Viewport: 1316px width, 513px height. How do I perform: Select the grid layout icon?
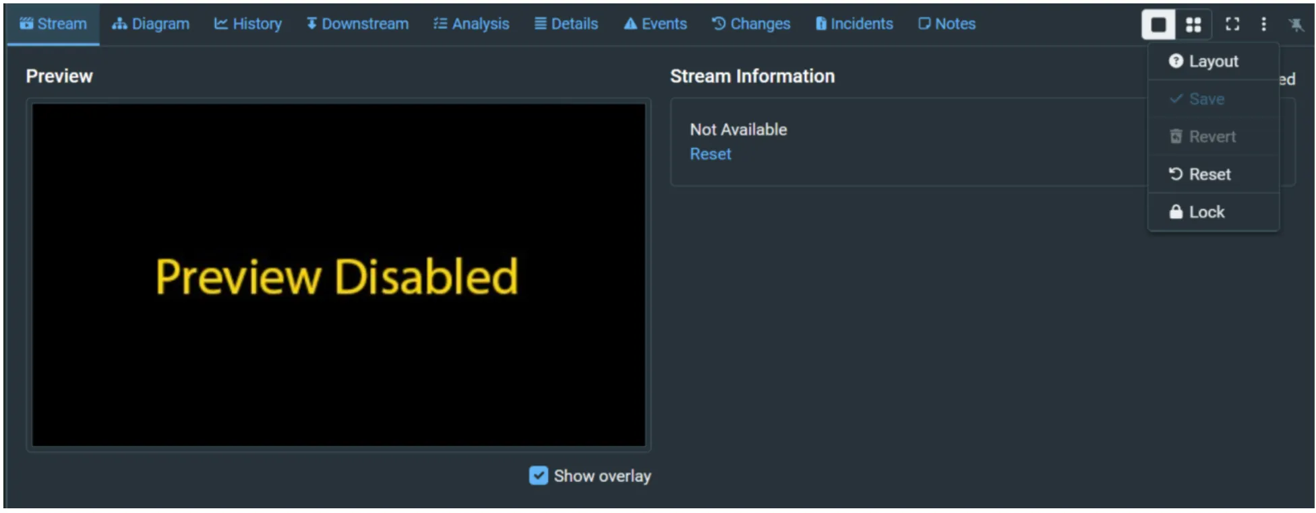point(1193,25)
